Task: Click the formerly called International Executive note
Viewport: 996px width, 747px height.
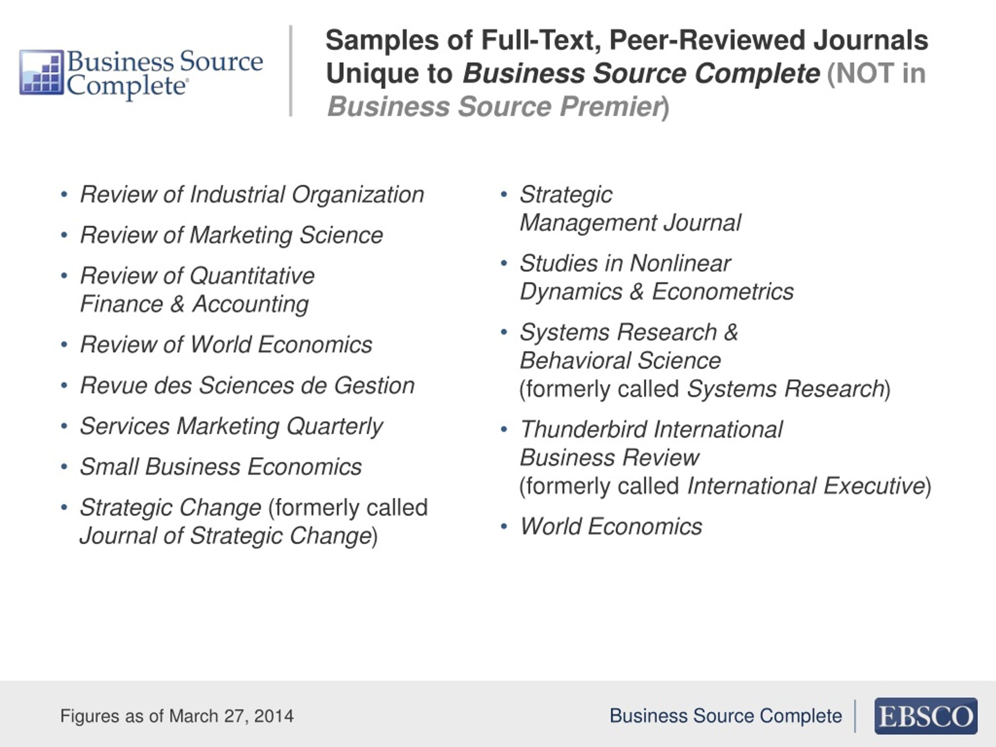Action: click(x=725, y=486)
